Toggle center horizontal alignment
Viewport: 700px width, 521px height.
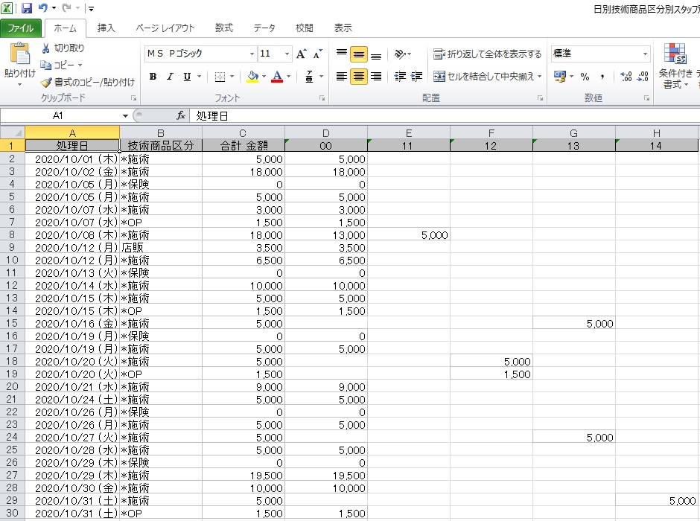tap(358, 77)
